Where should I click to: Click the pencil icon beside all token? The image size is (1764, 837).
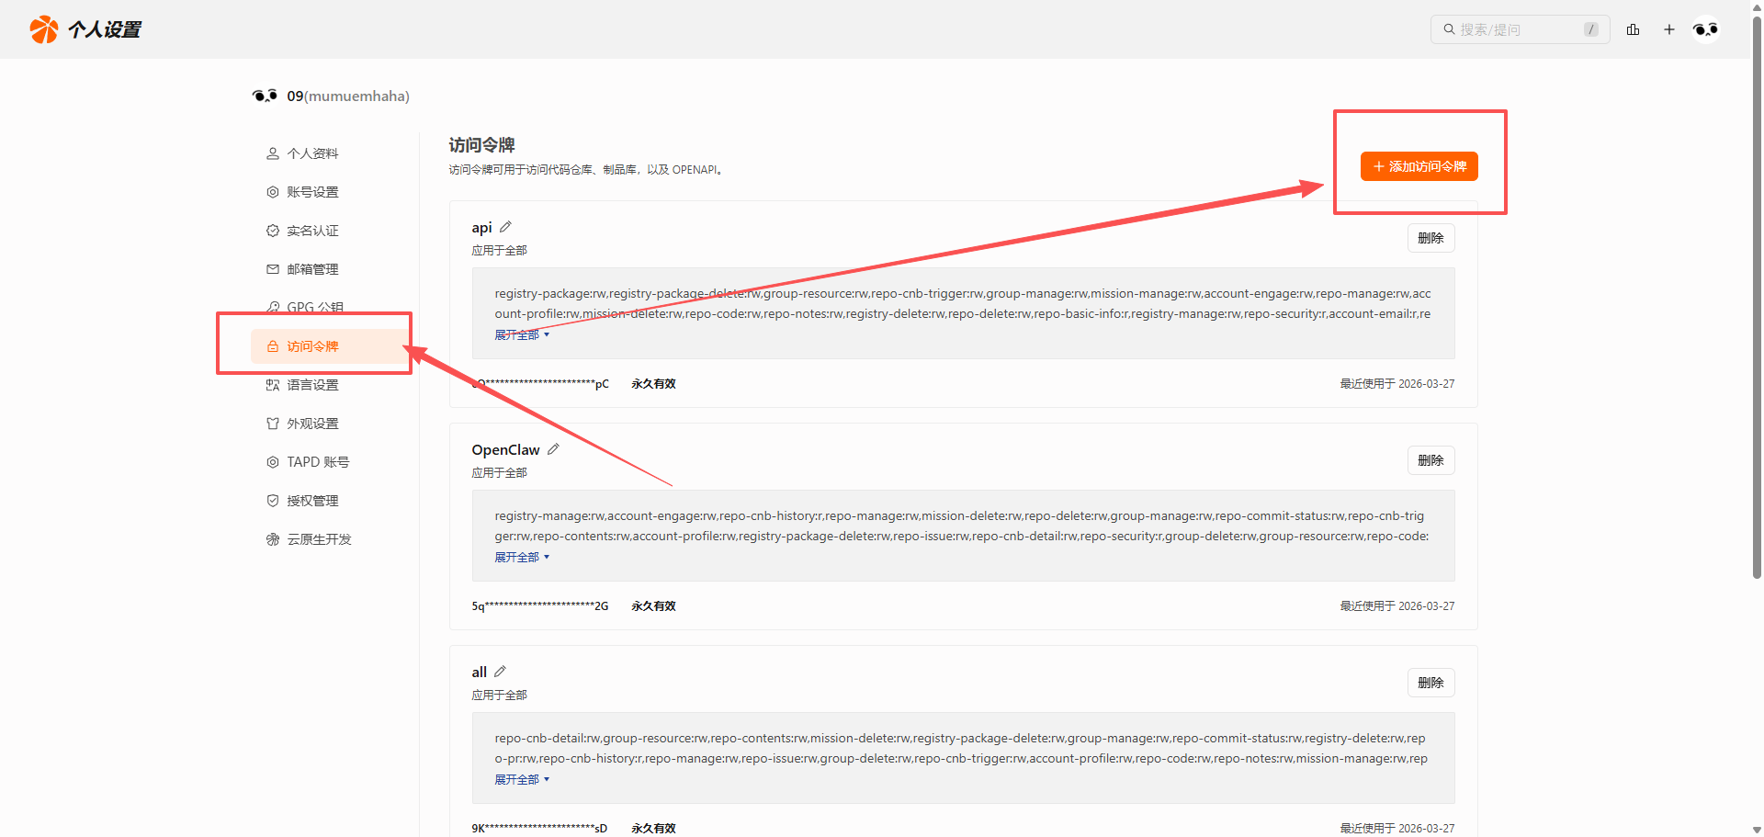click(500, 672)
